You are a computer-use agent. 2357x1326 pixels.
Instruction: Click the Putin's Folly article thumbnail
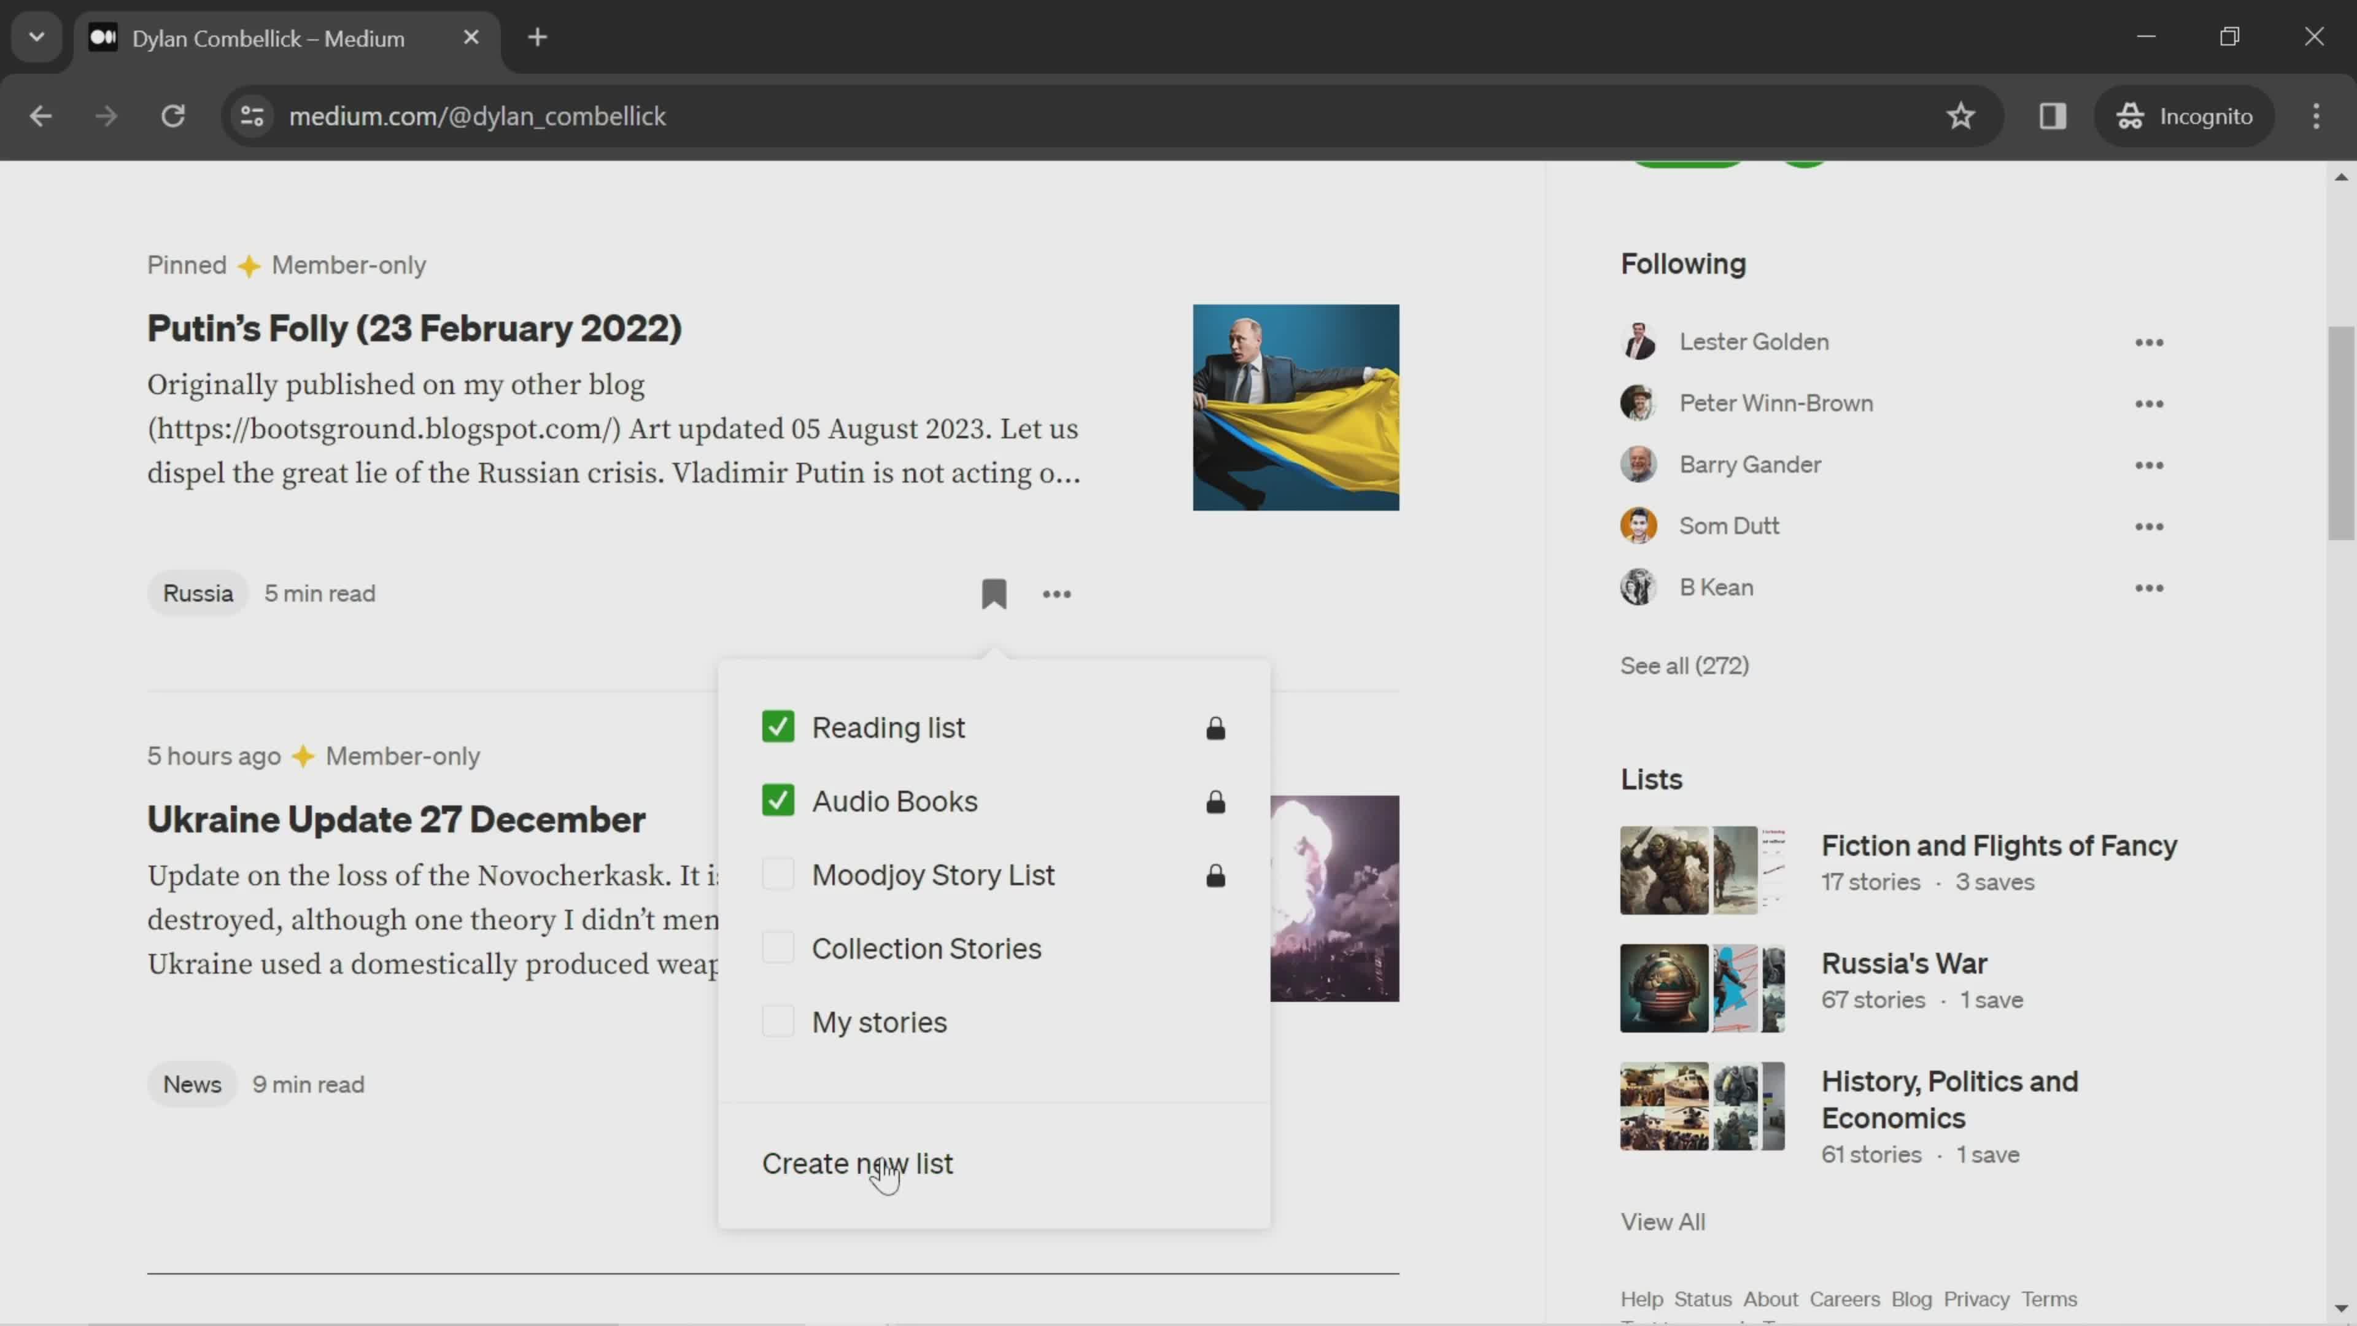pos(1296,407)
